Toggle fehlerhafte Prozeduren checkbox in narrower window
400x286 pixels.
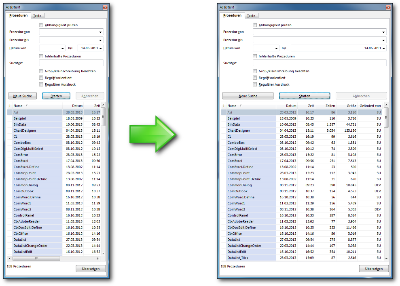41,56
